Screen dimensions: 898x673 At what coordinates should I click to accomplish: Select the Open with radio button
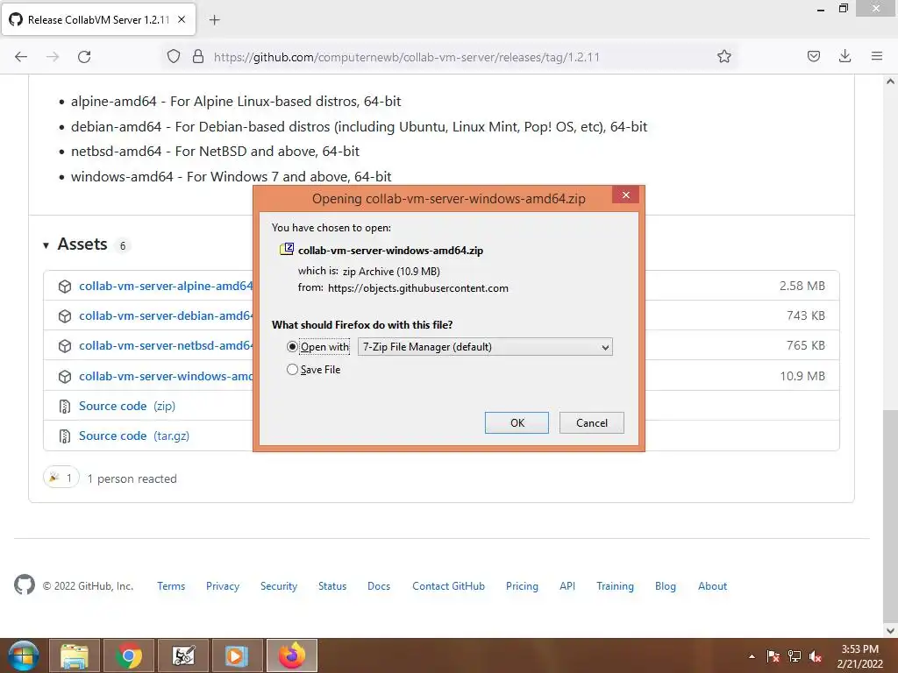pyautogui.click(x=292, y=347)
